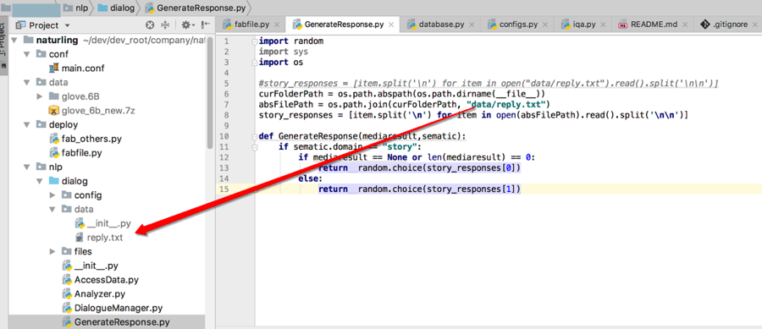
Task: Collapse the dialog folder
Action: pos(41,181)
